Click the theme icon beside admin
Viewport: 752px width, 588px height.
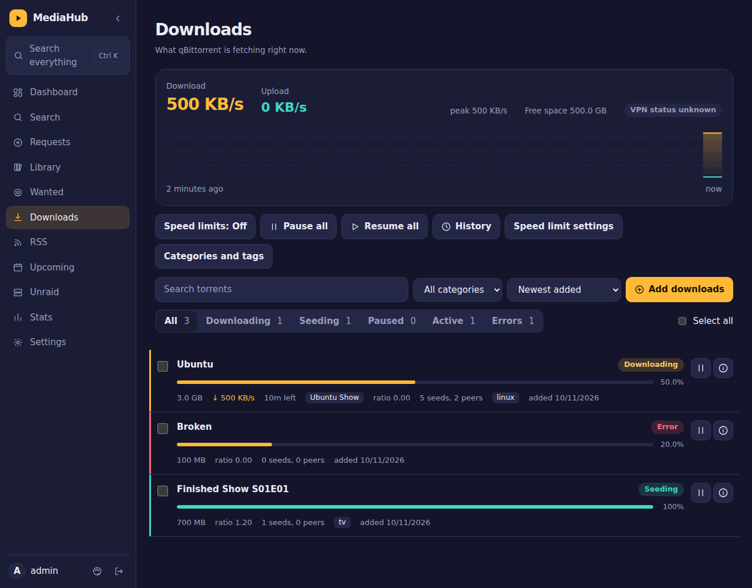point(98,571)
